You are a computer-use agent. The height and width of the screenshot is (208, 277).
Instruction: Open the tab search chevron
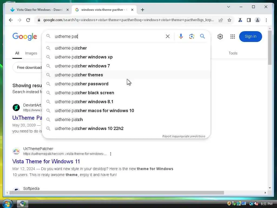point(228,7)
